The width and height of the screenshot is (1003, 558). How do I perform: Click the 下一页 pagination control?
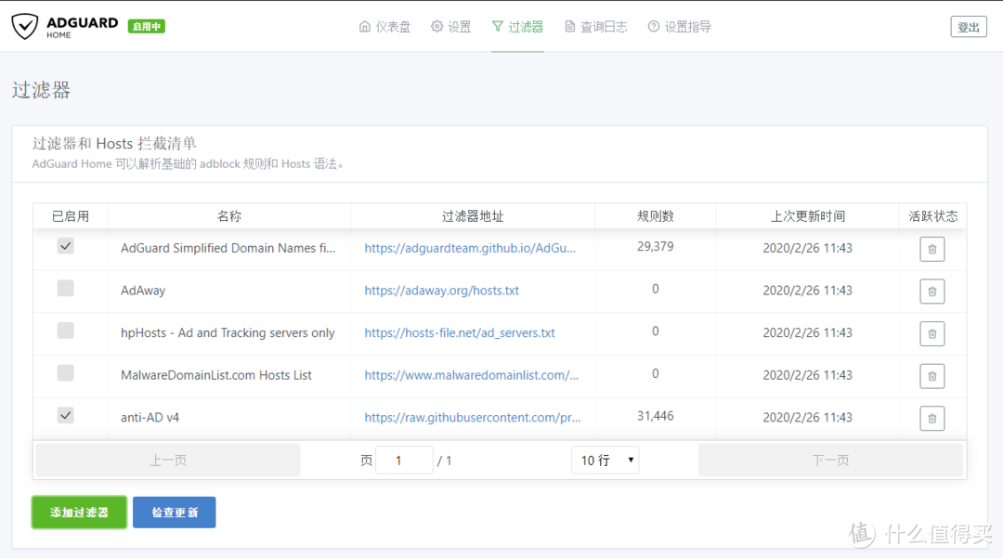830,460
